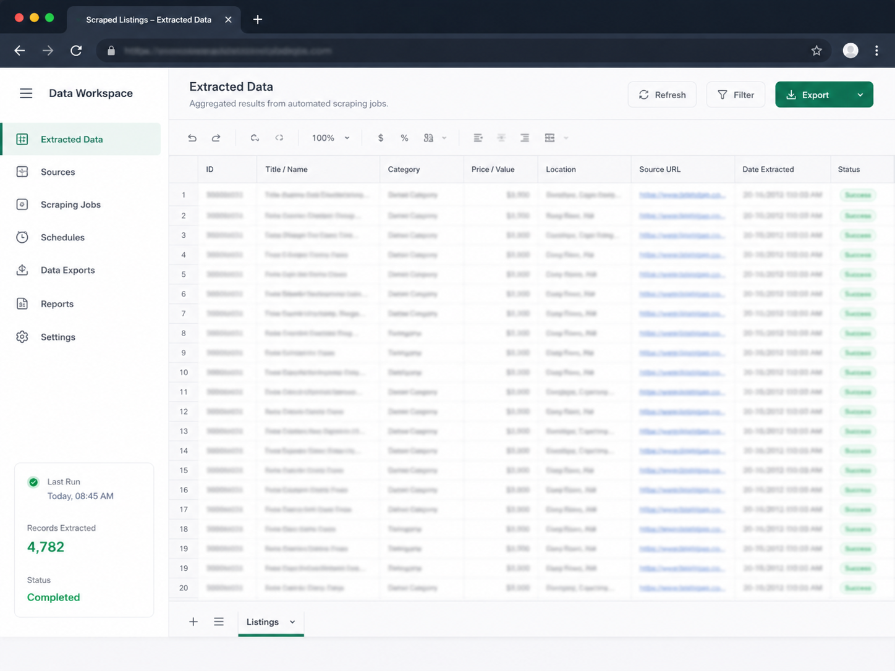895x671 pixels.
Task: Click the link icon before the zoom selector
Action: tap(279, 138)
